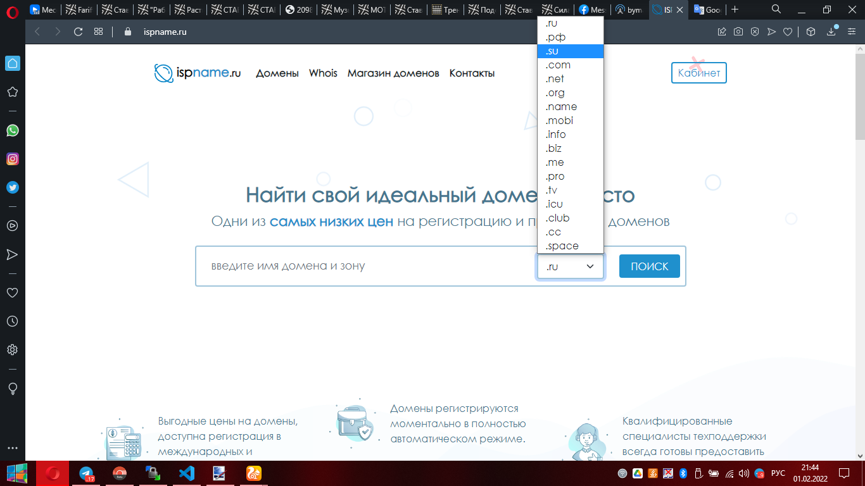Screen dimensions: 865x486
Task: Launch Visual Studio Code from taskbar
Action: [186, 473]
